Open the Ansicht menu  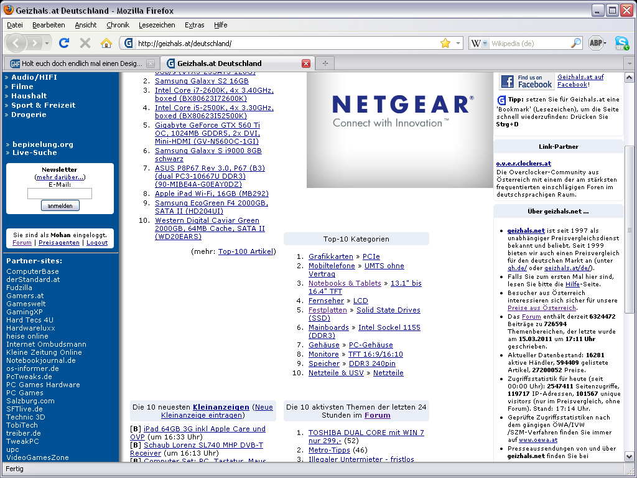click(86, 25)
